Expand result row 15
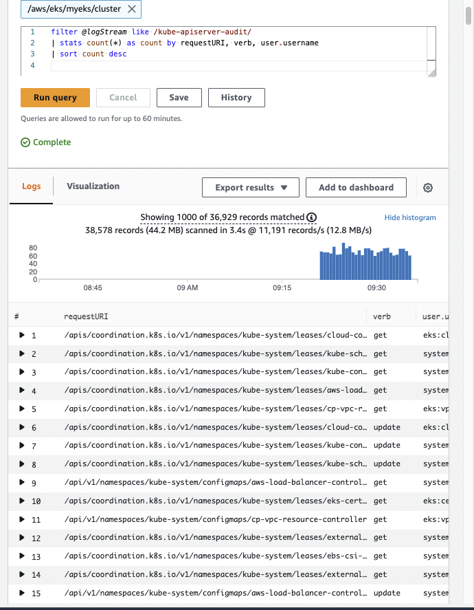The width and height of the screenshot is (474, 610). pyautogui.click(x=22, y=593)
